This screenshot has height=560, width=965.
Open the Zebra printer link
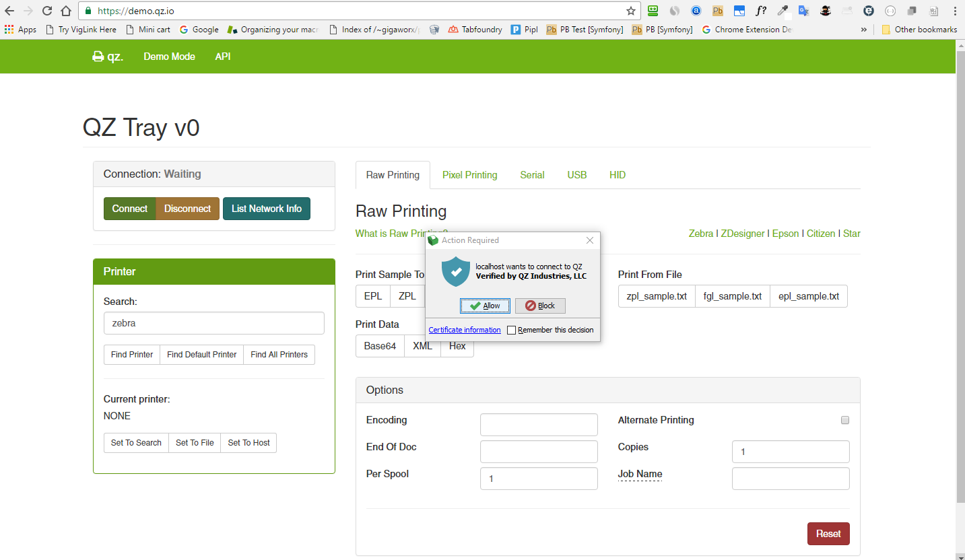pyautogui.click(x=701, y=234)
